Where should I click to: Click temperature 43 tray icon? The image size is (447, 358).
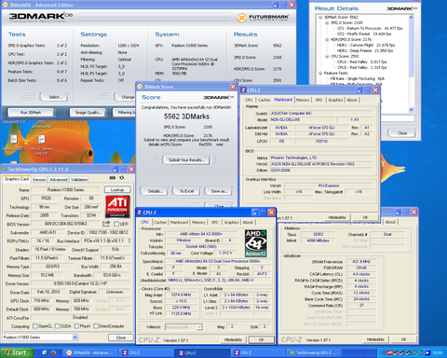point(383,352)
